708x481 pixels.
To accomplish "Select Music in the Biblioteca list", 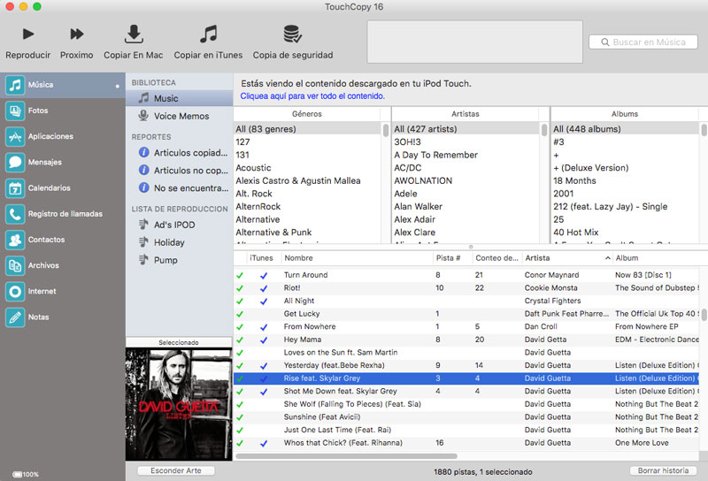I will 180,98.
